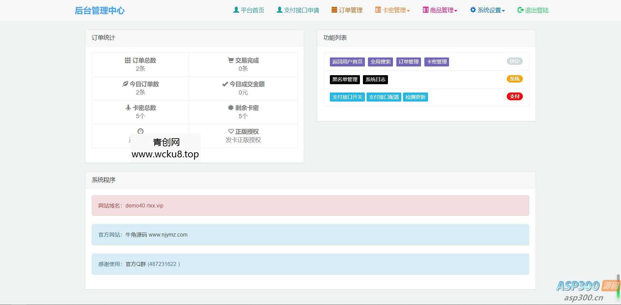Click the gear icon on 系统设置
Screen dimensions: 621x305
pos(472,10)
